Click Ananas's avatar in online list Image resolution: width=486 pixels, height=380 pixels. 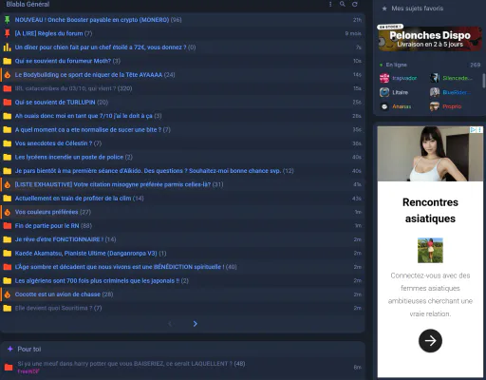click(x=384, y=106)
